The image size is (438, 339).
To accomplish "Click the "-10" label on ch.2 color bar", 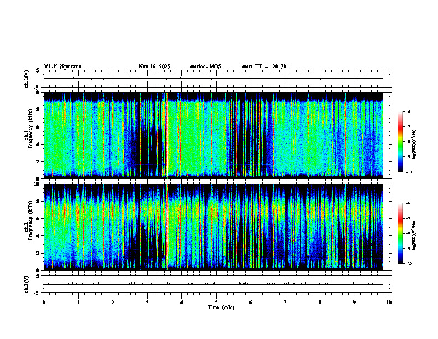I will pyautogui.click(x=409, y=264).
